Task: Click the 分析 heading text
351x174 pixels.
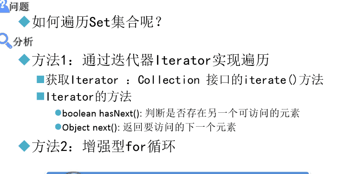Action: click(23, 42)
